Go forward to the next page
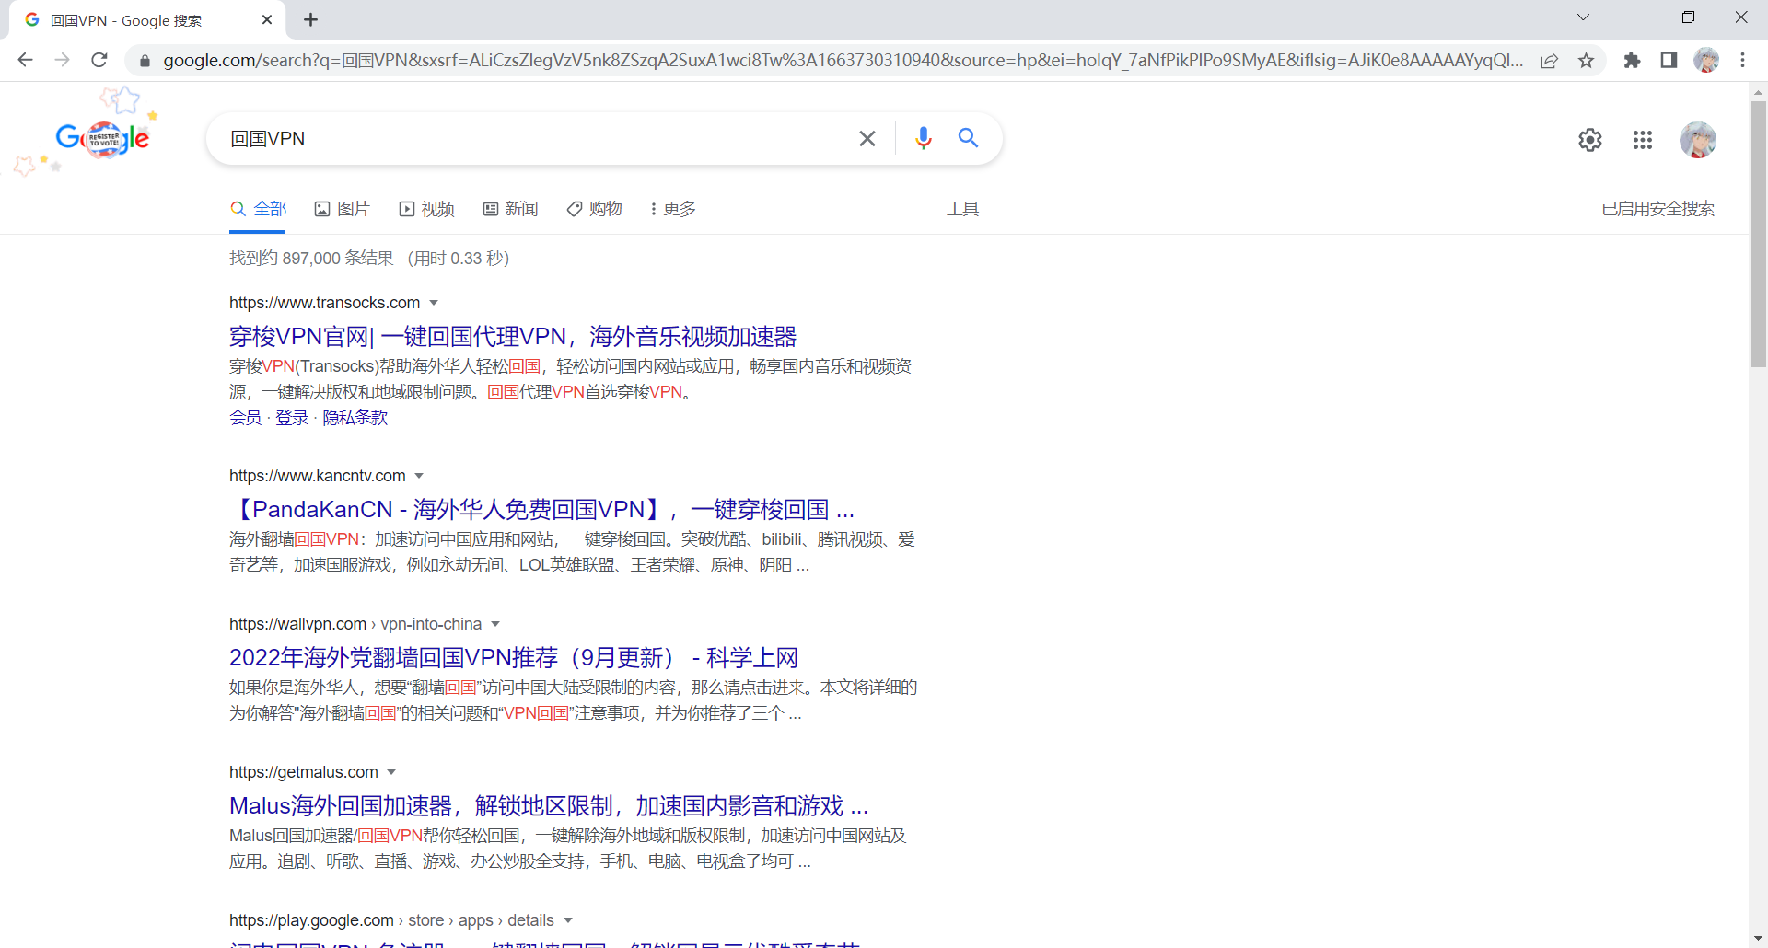 [x=62, y=60]
